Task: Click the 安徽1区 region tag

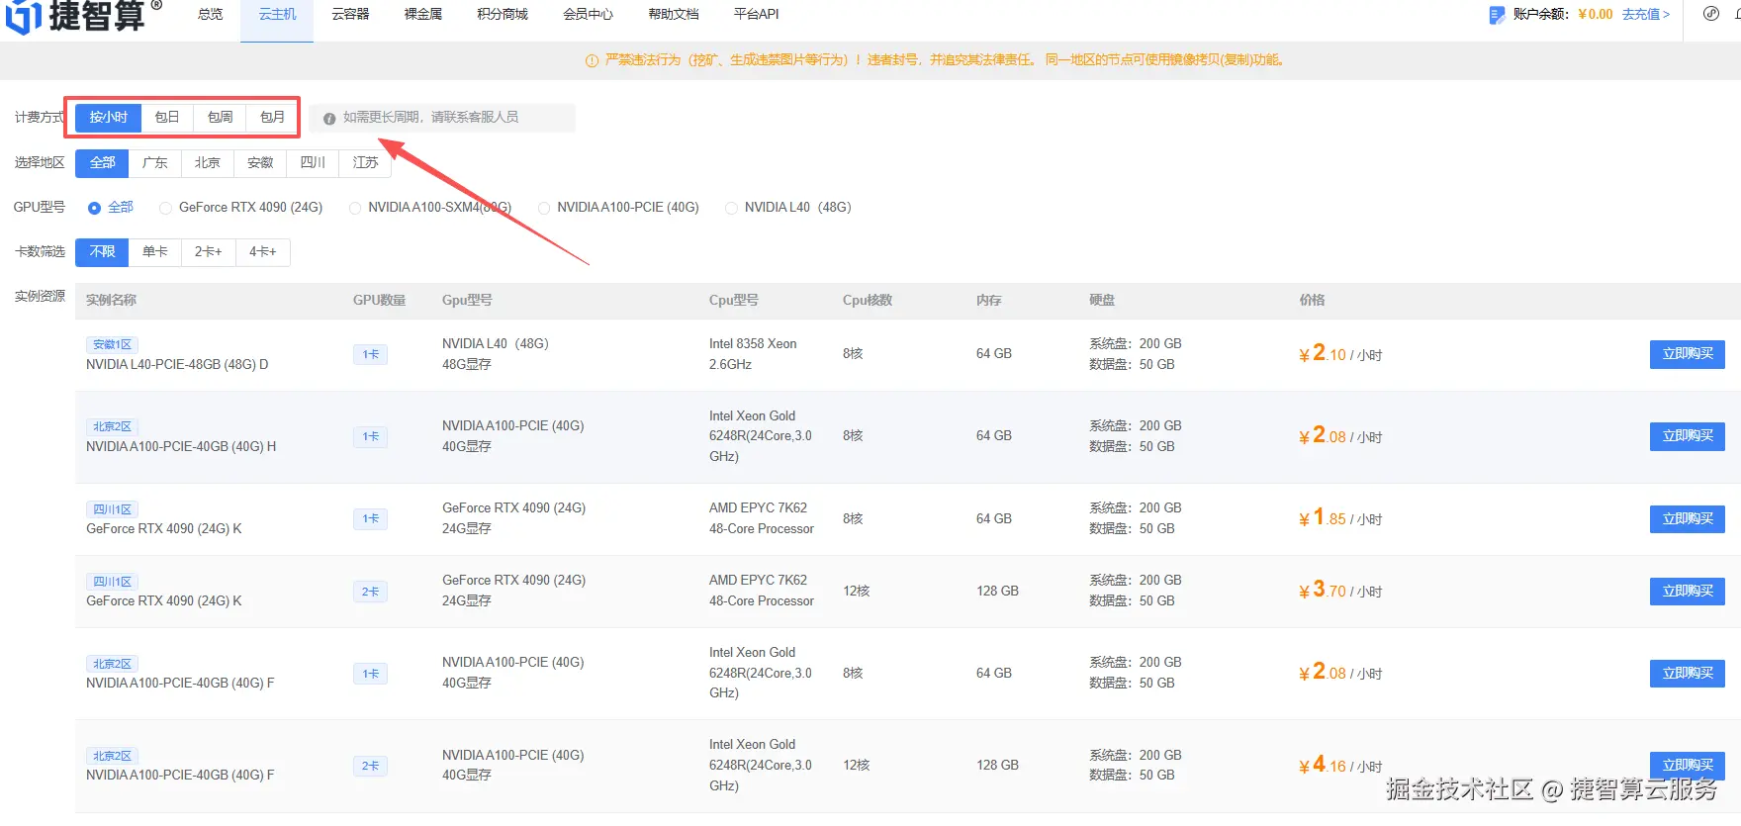Action: 112,344
